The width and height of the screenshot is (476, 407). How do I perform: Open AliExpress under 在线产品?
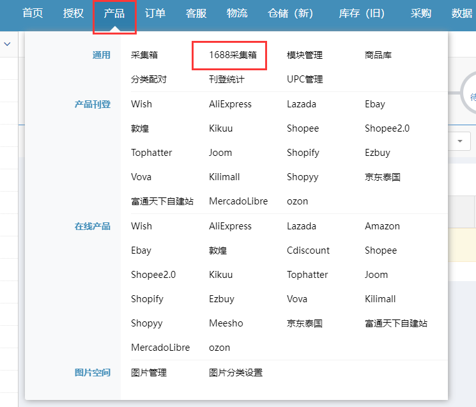[x=230, y=226]
